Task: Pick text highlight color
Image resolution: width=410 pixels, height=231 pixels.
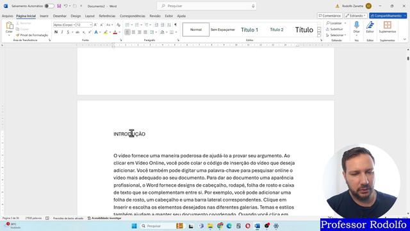Action: 105,32
